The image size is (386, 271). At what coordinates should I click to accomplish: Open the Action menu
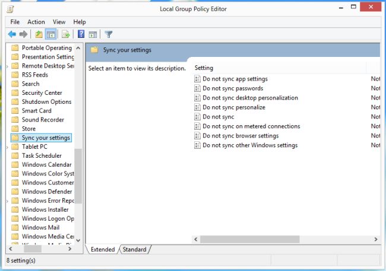coord(36,22)
